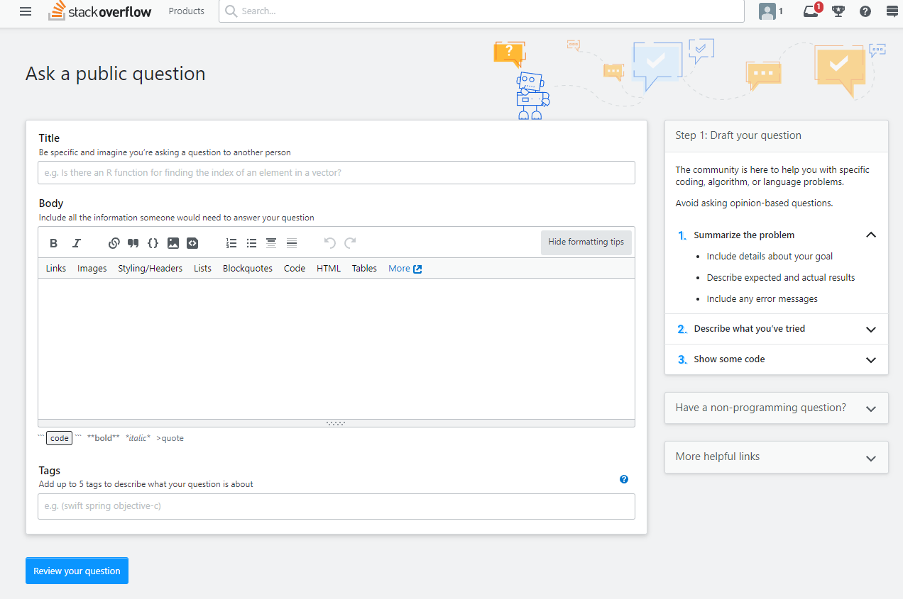Click the *italic* markdown hint text
Viewport: 903px width, 599px height.
[x=138, y=439]
